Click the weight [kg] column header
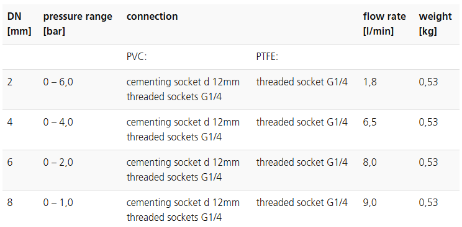Image resolution: width=462 pixels, height=227 pixels. (435, 24)
